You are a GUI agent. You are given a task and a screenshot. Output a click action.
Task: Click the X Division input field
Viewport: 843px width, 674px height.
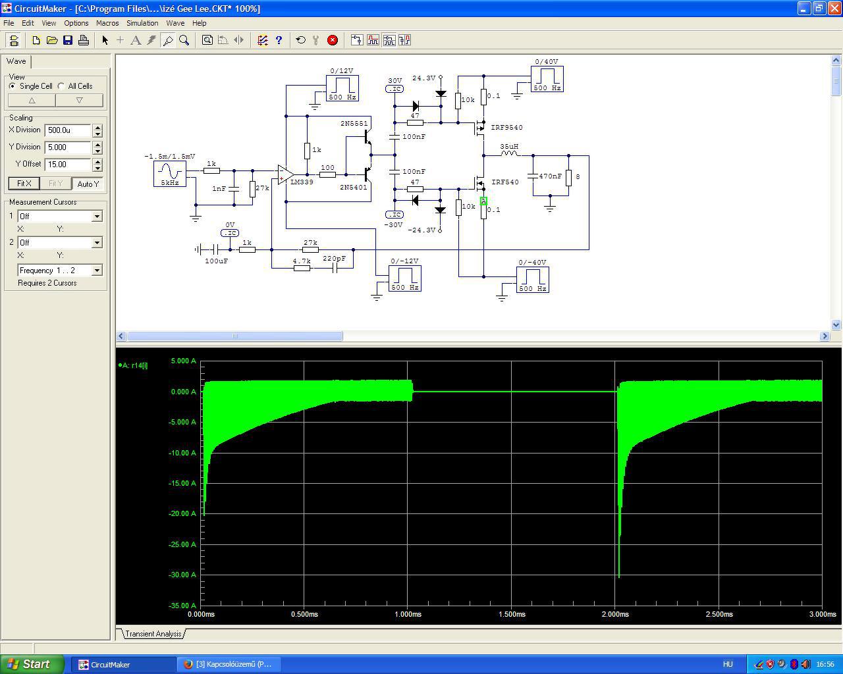(x=68, y=130)
